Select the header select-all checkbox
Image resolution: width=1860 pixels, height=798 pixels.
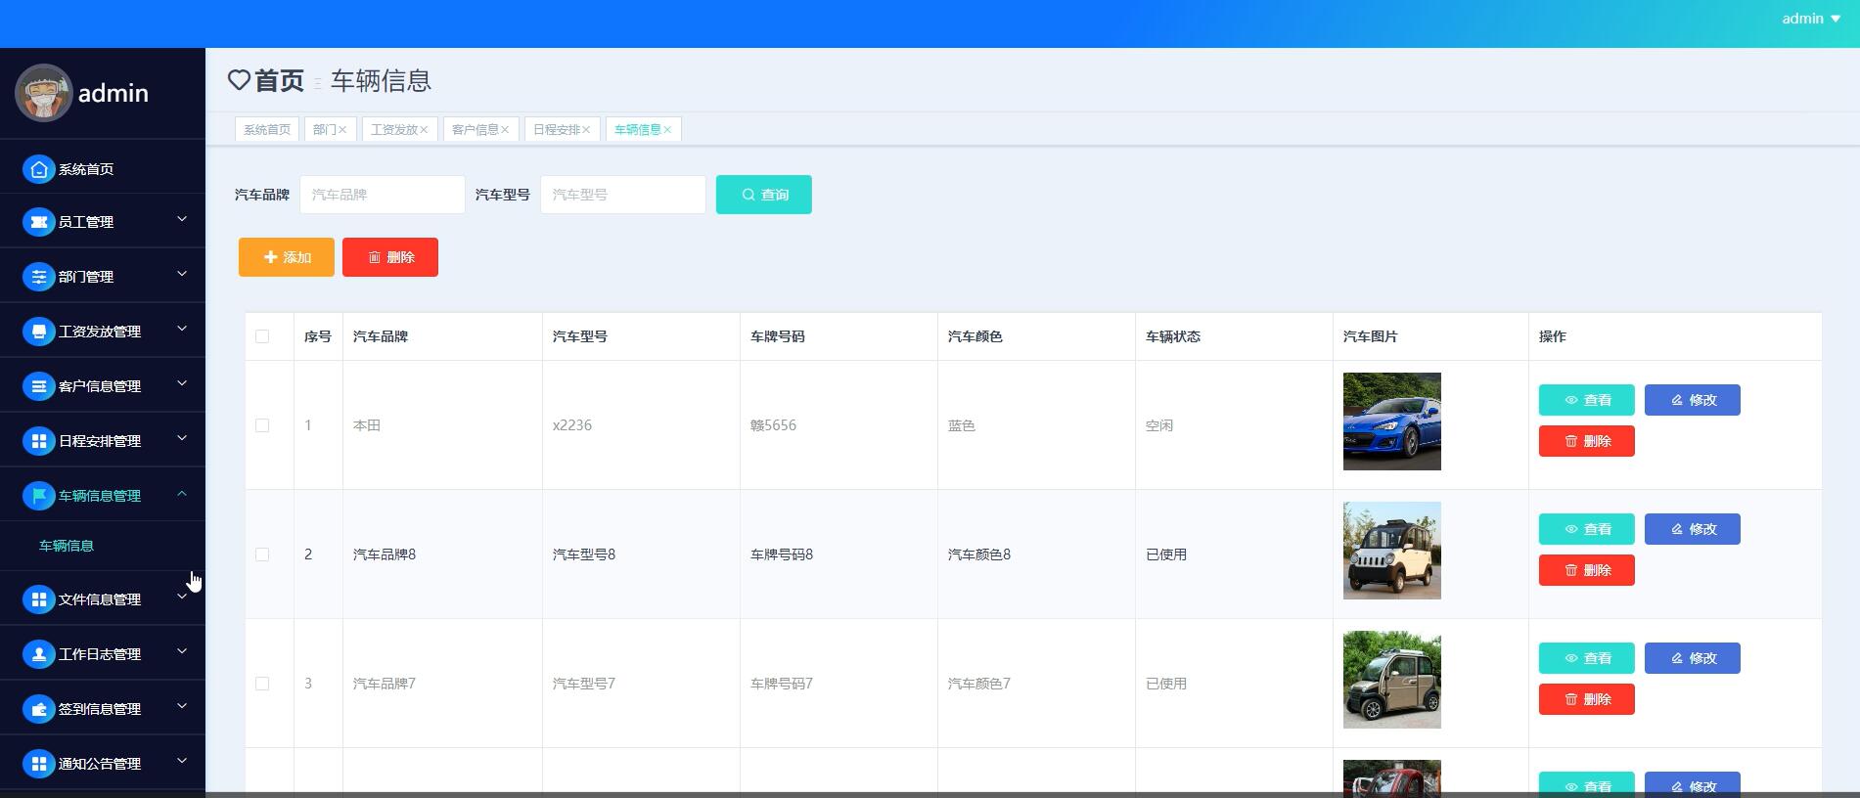262,336
